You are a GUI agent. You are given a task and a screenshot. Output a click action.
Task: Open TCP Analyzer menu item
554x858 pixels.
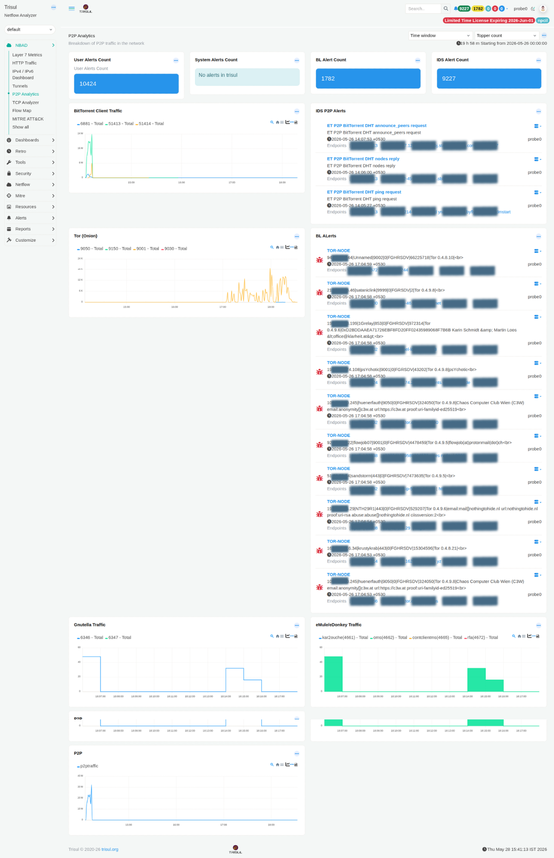click(25, 103)
